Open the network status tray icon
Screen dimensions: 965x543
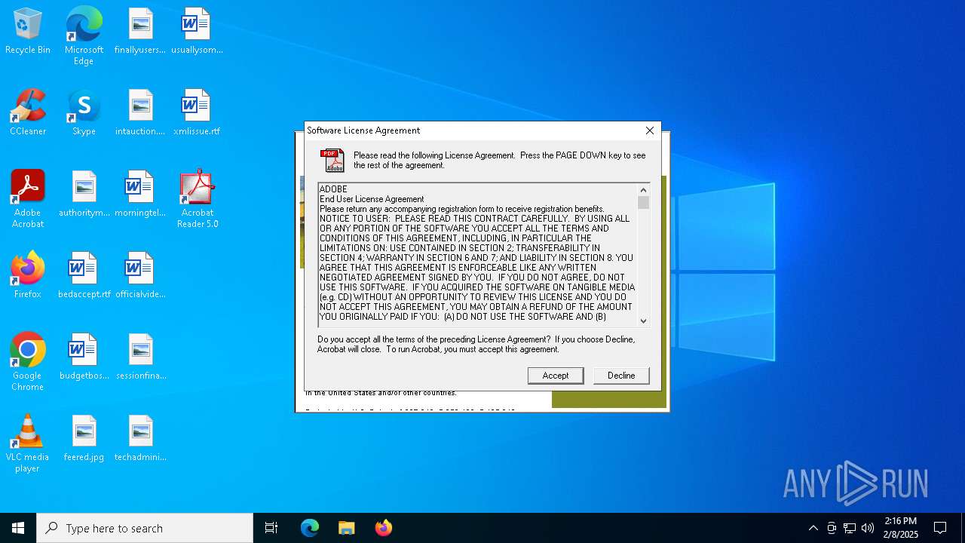coord(850,528)
